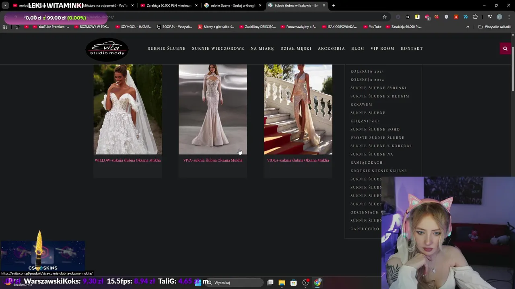Open the Evita studio mody logo

point(107,50)
